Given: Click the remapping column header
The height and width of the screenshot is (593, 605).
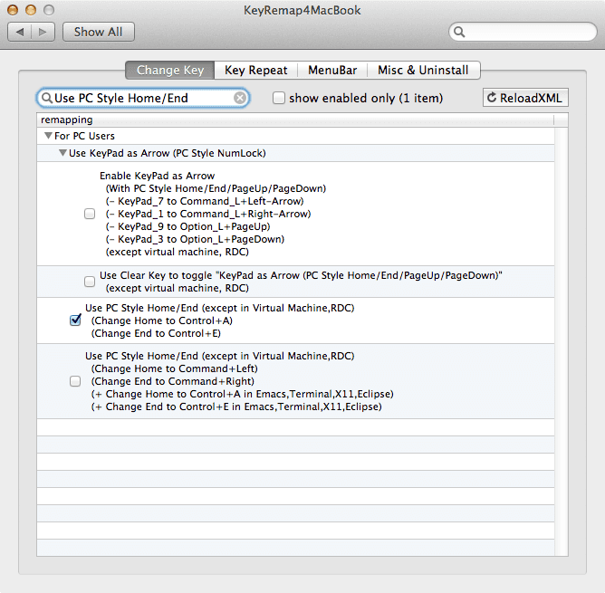Looking at the screenshot, I should (x=295, y=120).
